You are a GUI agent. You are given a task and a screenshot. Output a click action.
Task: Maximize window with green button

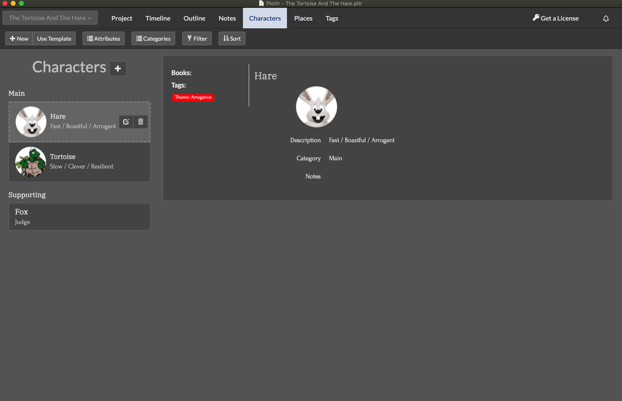21,3
